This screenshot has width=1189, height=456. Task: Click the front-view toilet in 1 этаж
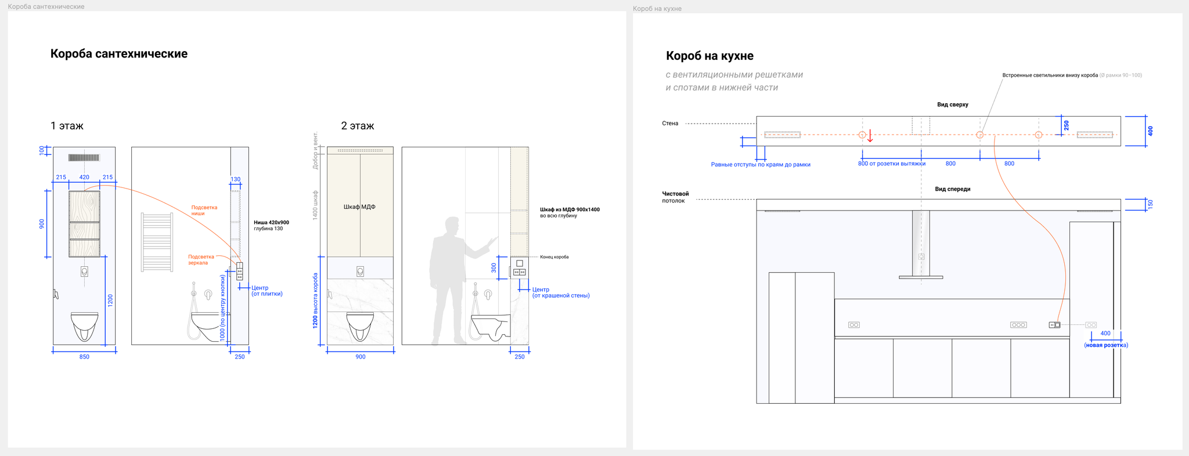coord(85,326)
